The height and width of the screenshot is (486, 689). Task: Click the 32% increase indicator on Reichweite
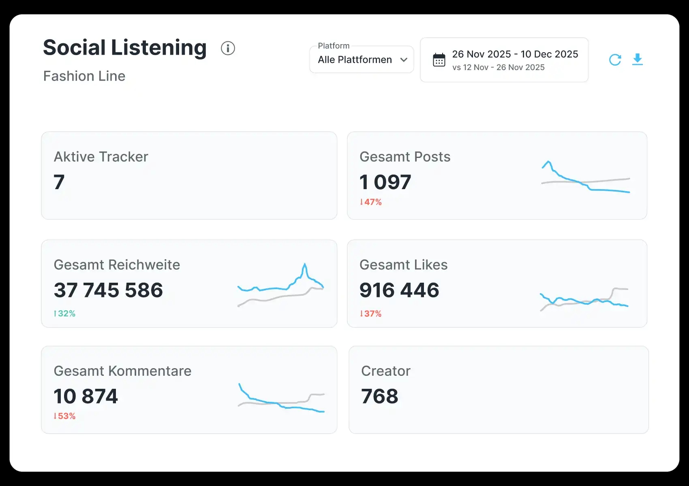65,313
